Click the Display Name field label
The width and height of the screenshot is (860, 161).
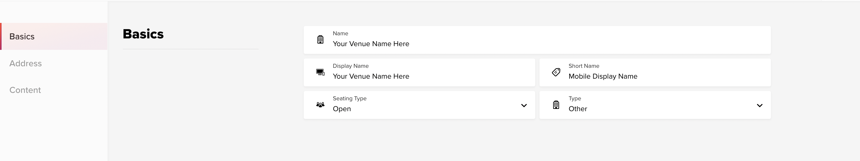(350, 66)
